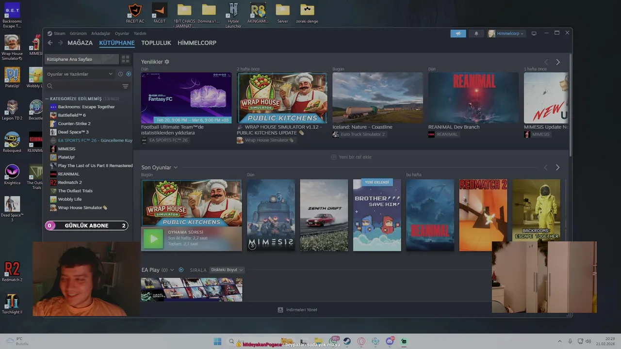Viewport: 621px width, 349px height.
Task: Open the Oyunlar menu
Action: coord(122,33)
